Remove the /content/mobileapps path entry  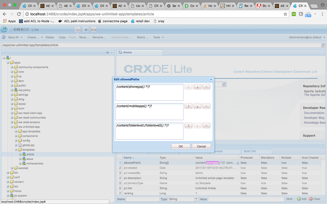pos(206,106)
